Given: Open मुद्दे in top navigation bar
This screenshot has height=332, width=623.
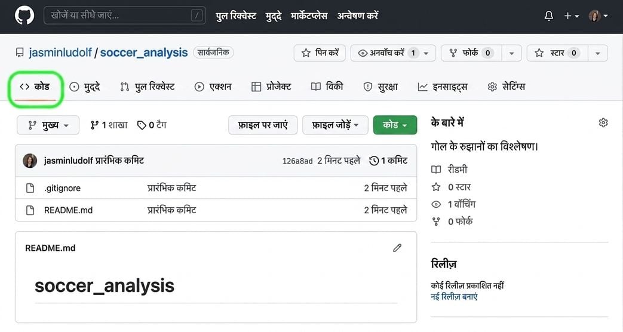Looking at the screenshot, I should click(x=274, y=16).
